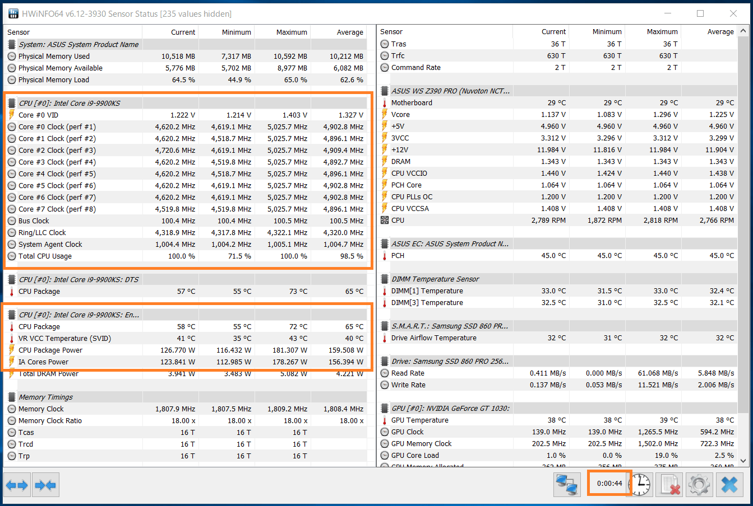Click the thermometer icon beside VR VCC Temperature
This screenshot has height=506, width=753.
(x=12, y=338)
